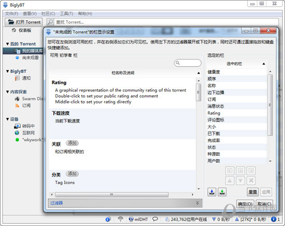Click the Wi-Fi signal status icon
This screenshot has height=226, width=285.
120,219
